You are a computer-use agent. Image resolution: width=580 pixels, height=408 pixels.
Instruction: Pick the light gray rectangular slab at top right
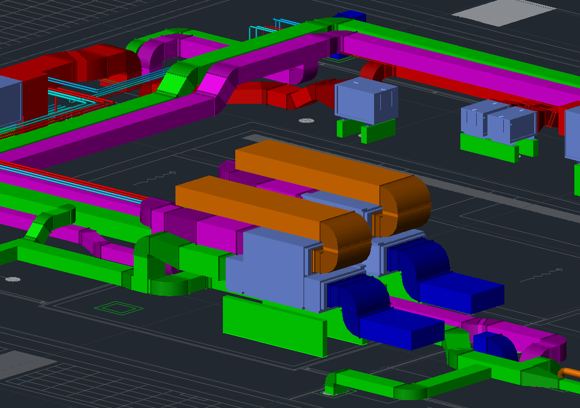click(x=503, y=12)
